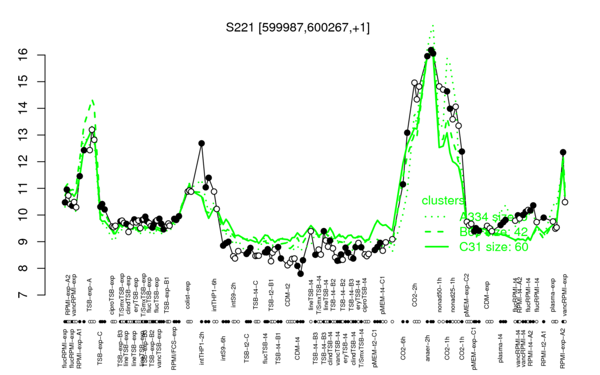Click the y-axis tick label 7

click(23, 295)
